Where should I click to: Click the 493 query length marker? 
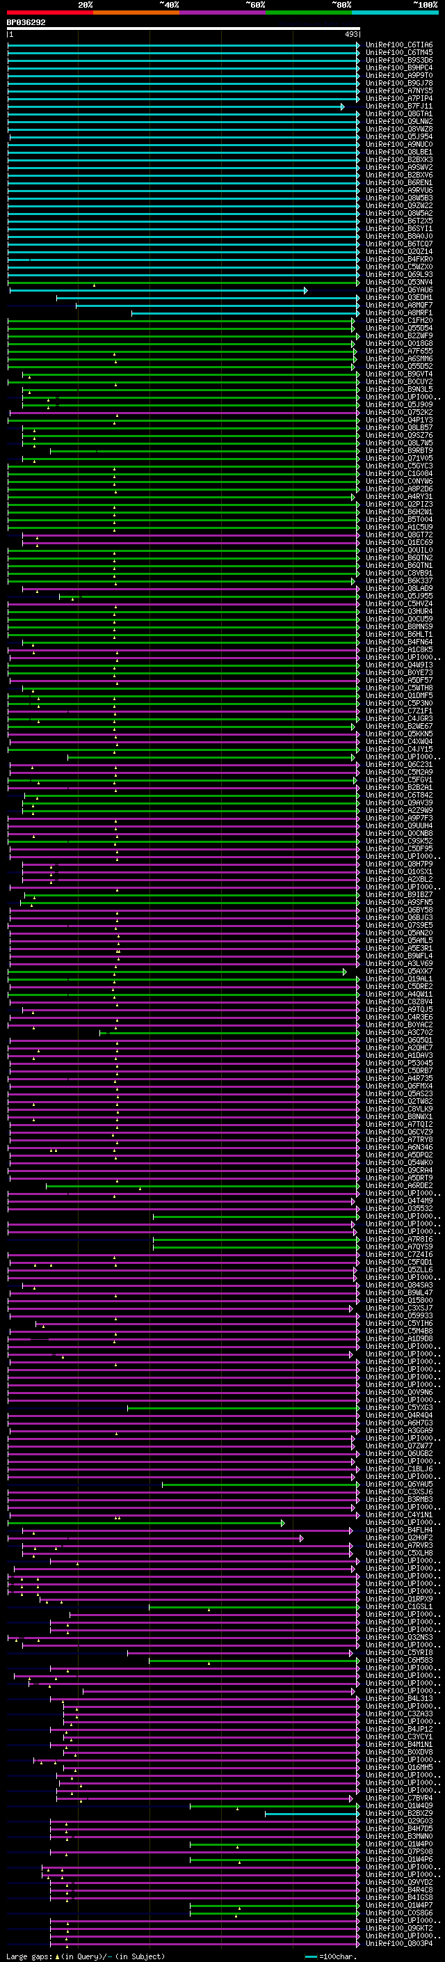[351, 34]
